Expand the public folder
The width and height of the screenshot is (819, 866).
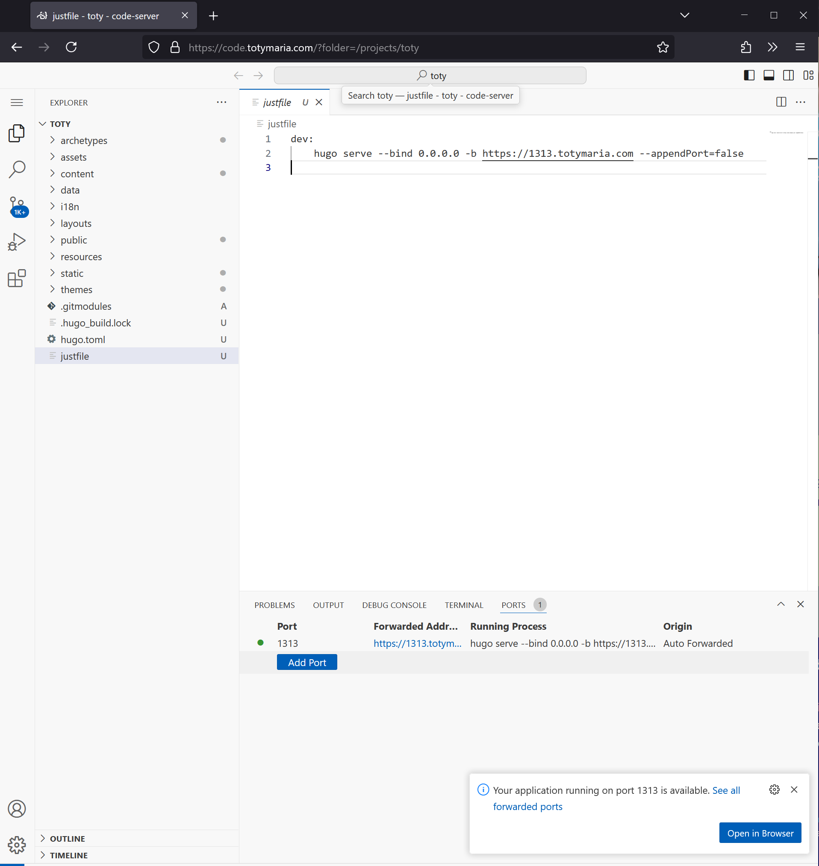pos(137,240)
